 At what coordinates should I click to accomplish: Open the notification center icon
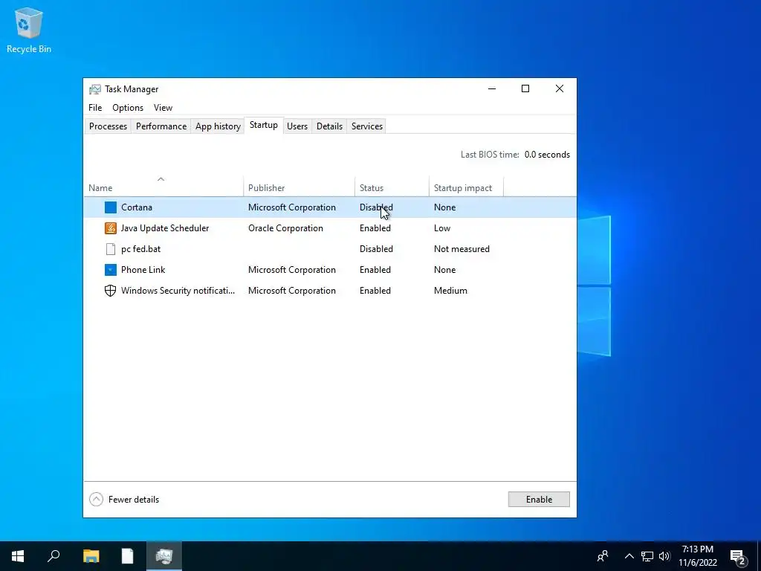(738, 557)
